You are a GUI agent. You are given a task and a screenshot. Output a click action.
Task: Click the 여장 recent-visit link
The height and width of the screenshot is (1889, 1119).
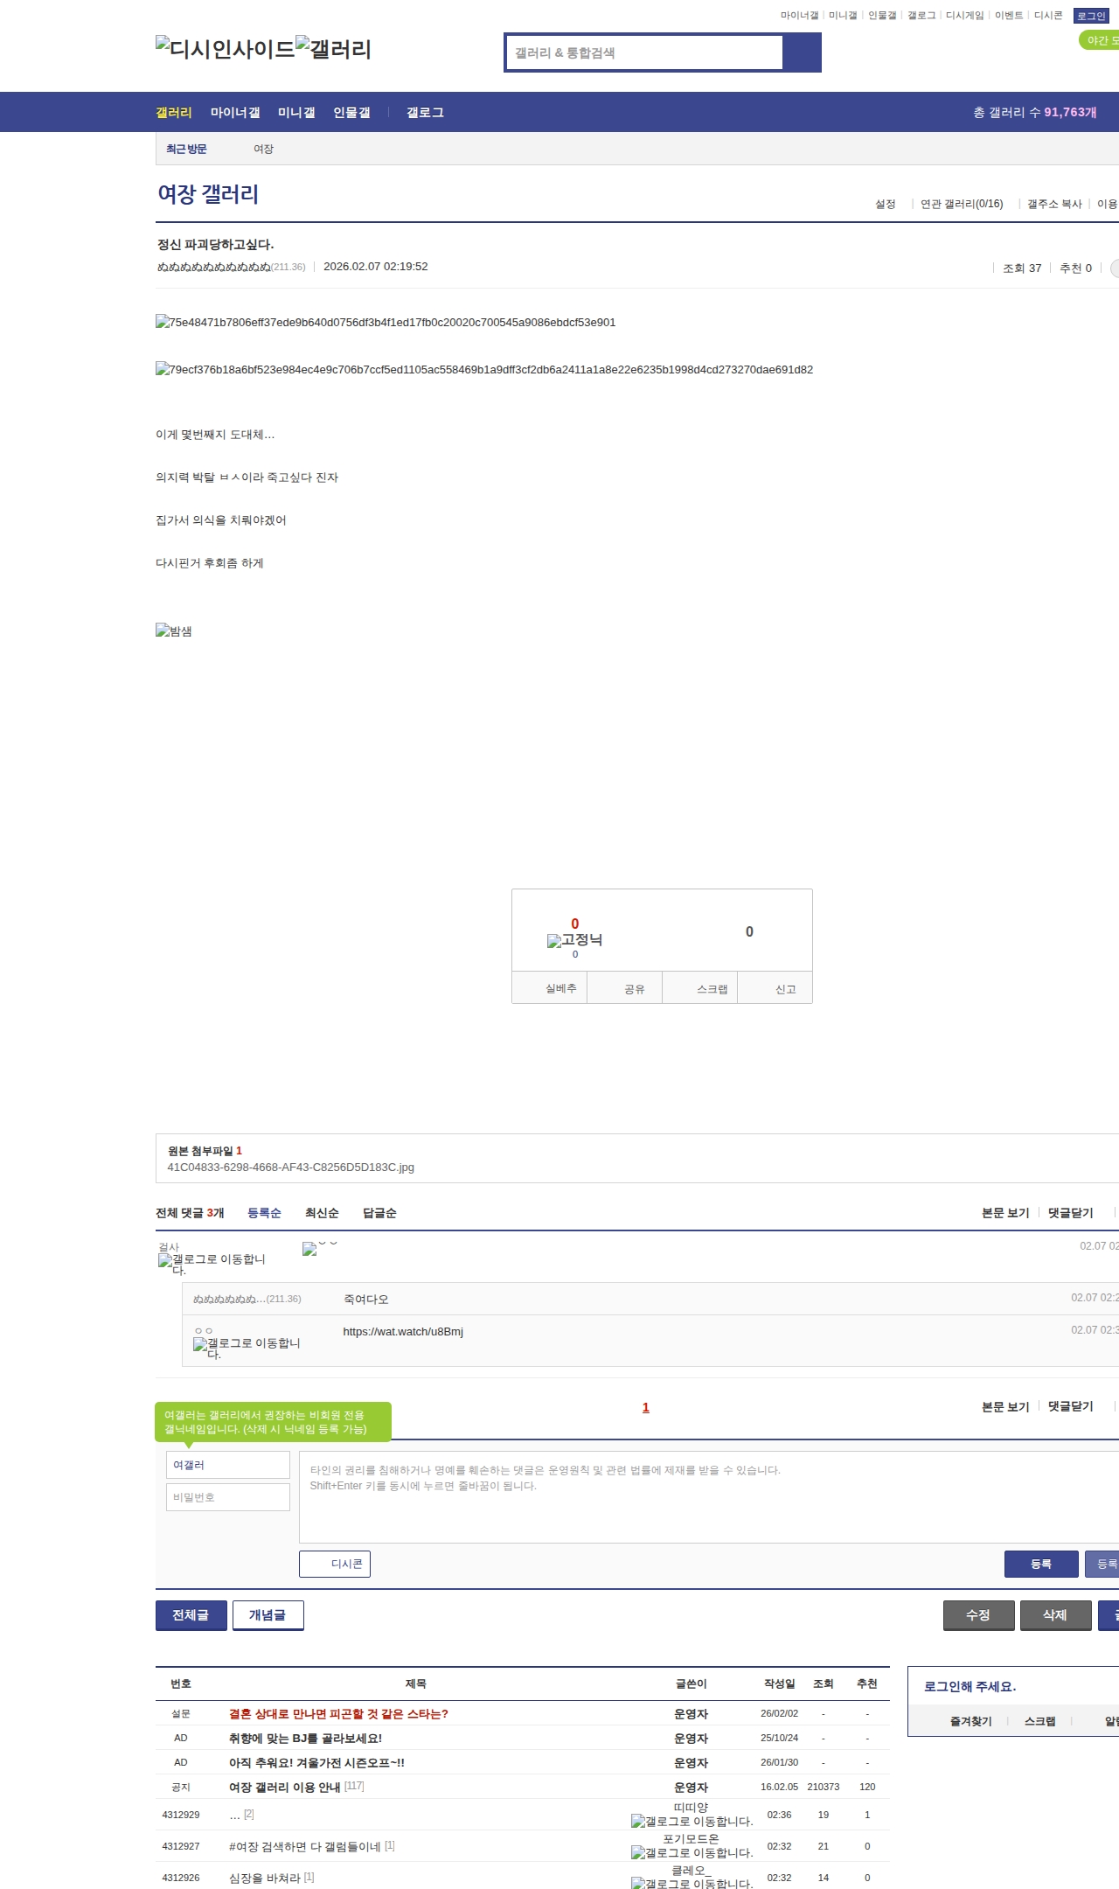click(263, 149)
